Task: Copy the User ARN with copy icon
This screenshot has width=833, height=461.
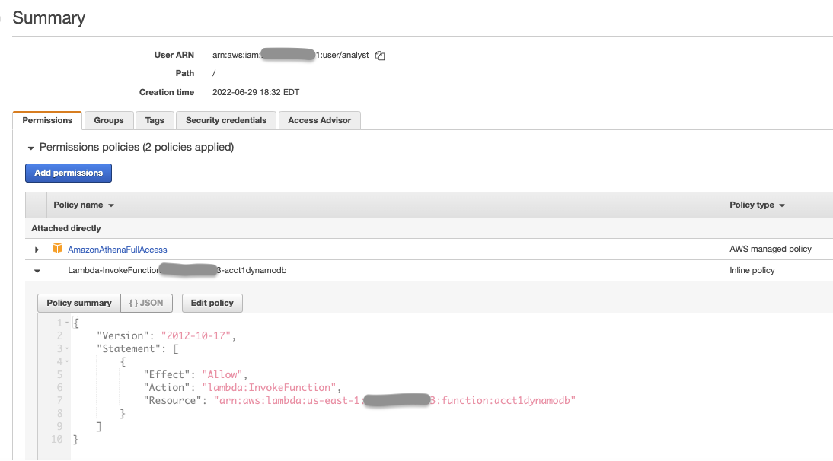Action: (380, 56)
